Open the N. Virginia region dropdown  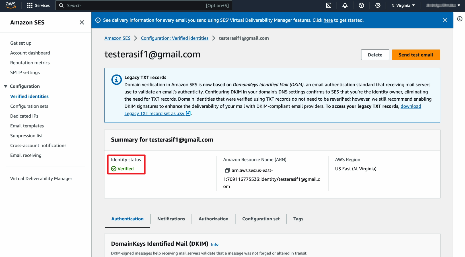pyautogui.click(x=403, y=5)
